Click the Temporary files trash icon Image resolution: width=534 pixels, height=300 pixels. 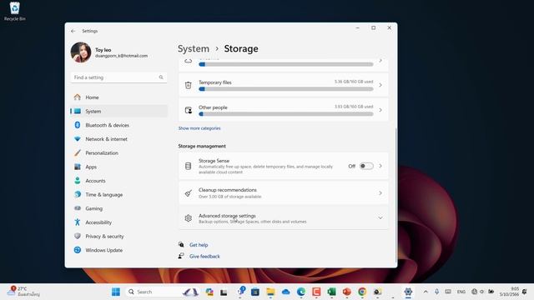[188, 85]
